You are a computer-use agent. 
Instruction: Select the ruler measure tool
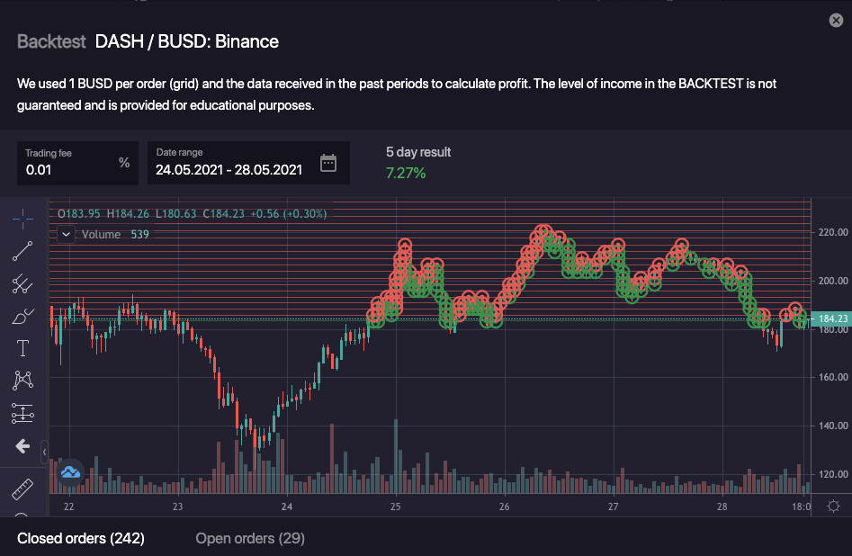[x=23, y=490]
